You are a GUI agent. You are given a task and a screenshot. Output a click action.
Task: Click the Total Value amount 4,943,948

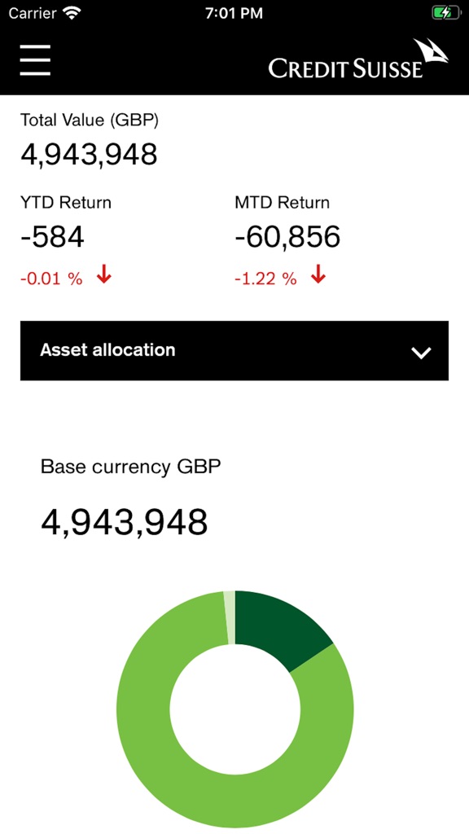tap(90, 154)
